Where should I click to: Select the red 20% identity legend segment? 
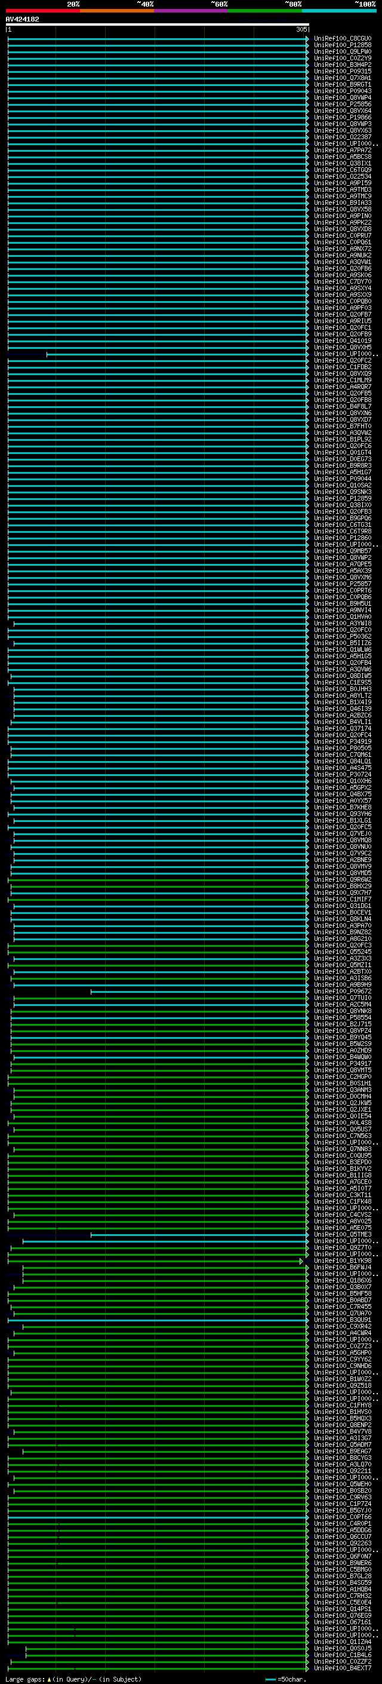42,11
